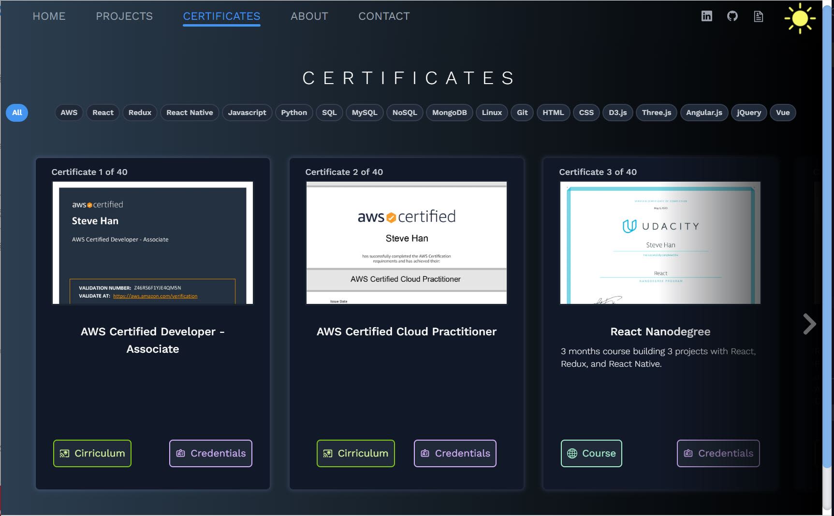The width and height of the screenshot is (834, 516).
Task: Open the LinkedIn profile icon
Action: 706,16
